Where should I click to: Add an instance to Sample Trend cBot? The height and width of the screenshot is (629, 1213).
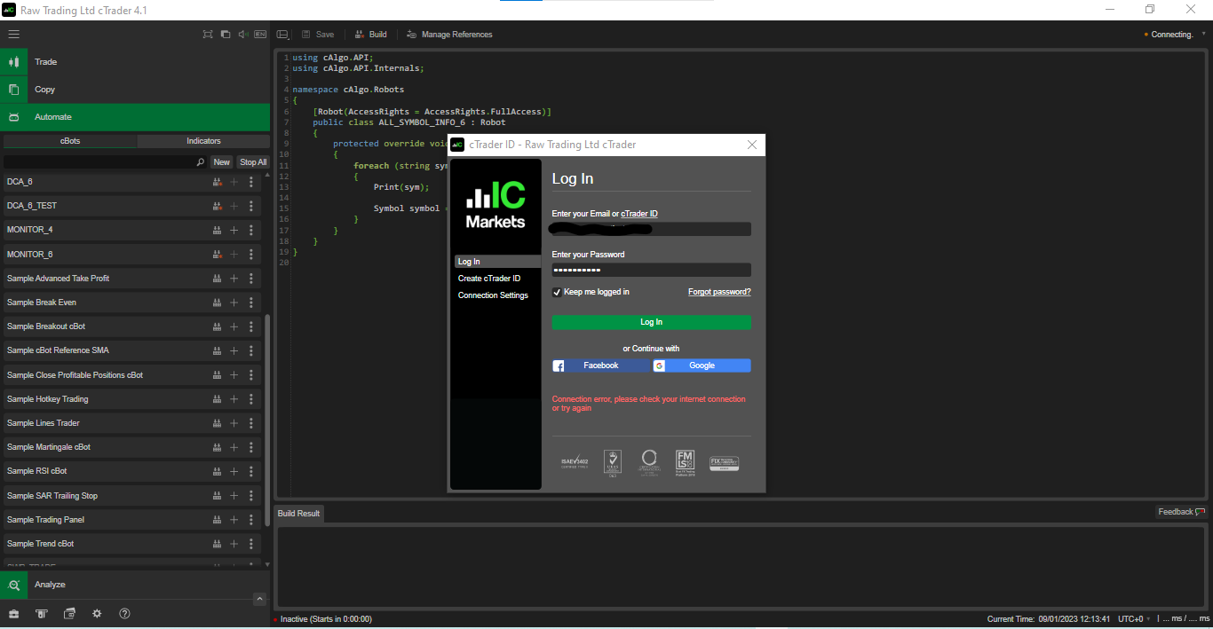234,544
